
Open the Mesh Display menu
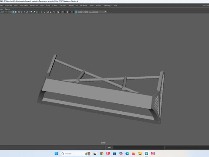point(45,5)
